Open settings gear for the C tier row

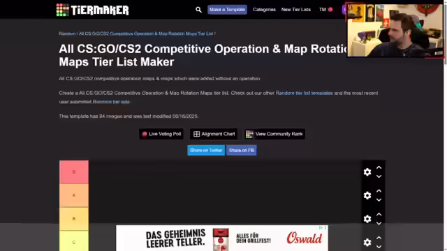pyautogui.click(x=367, y=242)
